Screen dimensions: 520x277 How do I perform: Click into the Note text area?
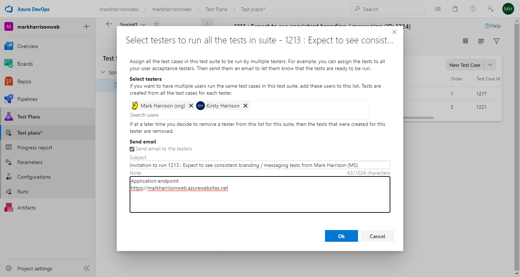pos(260,200)
